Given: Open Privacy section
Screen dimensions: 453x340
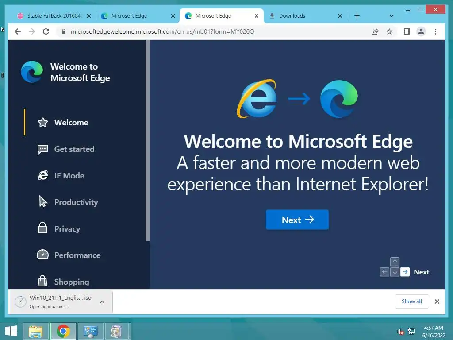Looking at the screenshot, I should click(x=67, y=229).
